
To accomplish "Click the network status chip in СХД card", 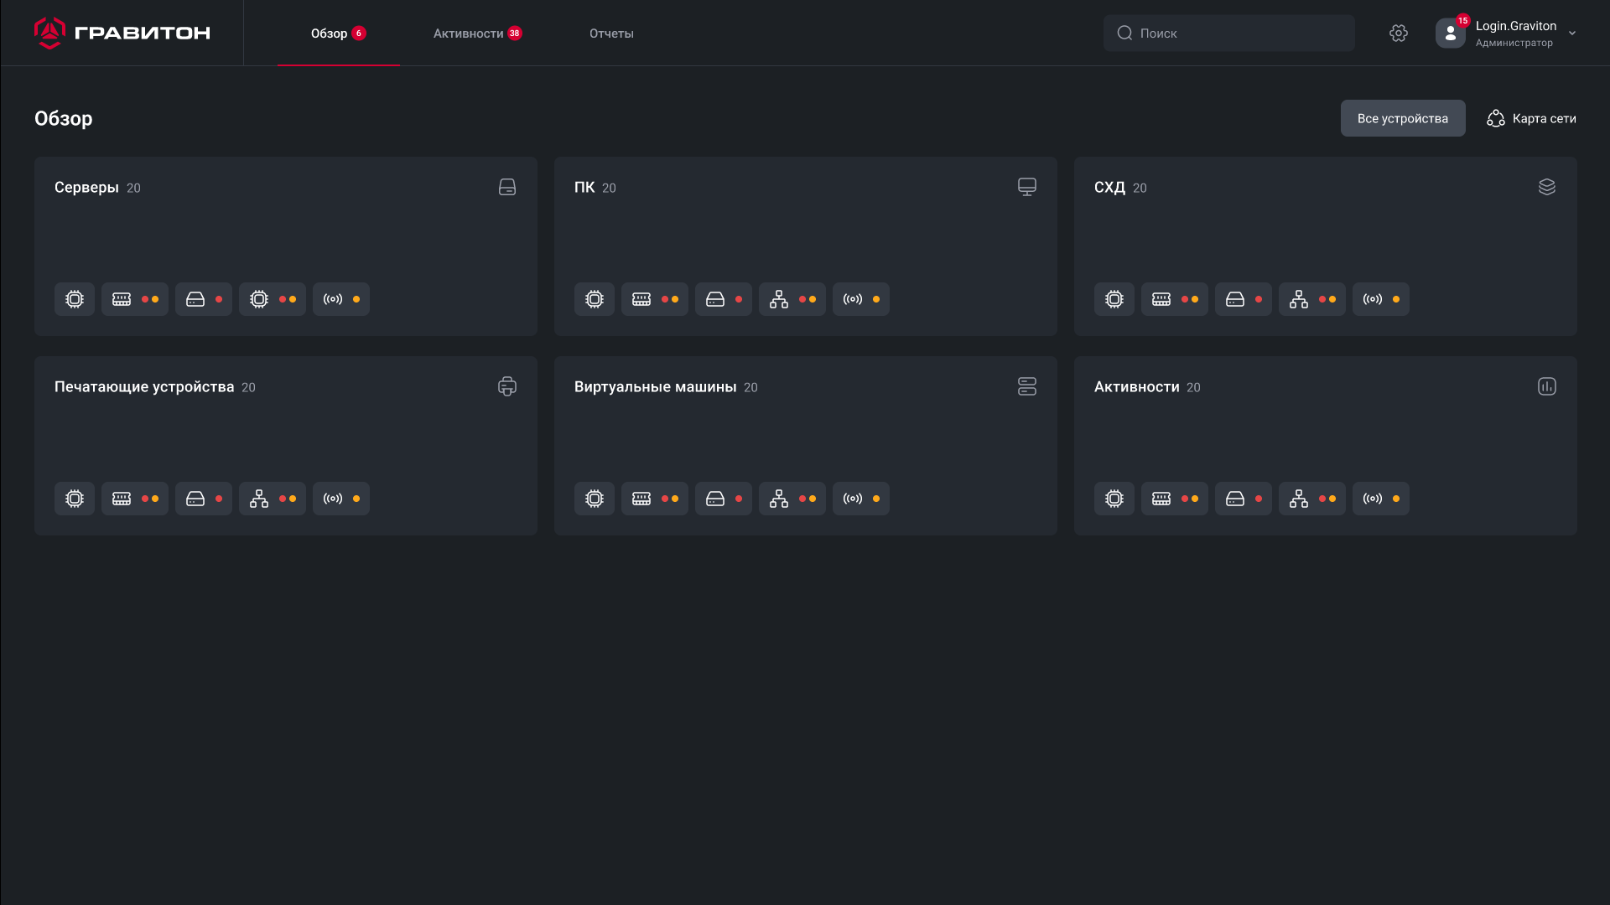I will [x=1311, y=299].
